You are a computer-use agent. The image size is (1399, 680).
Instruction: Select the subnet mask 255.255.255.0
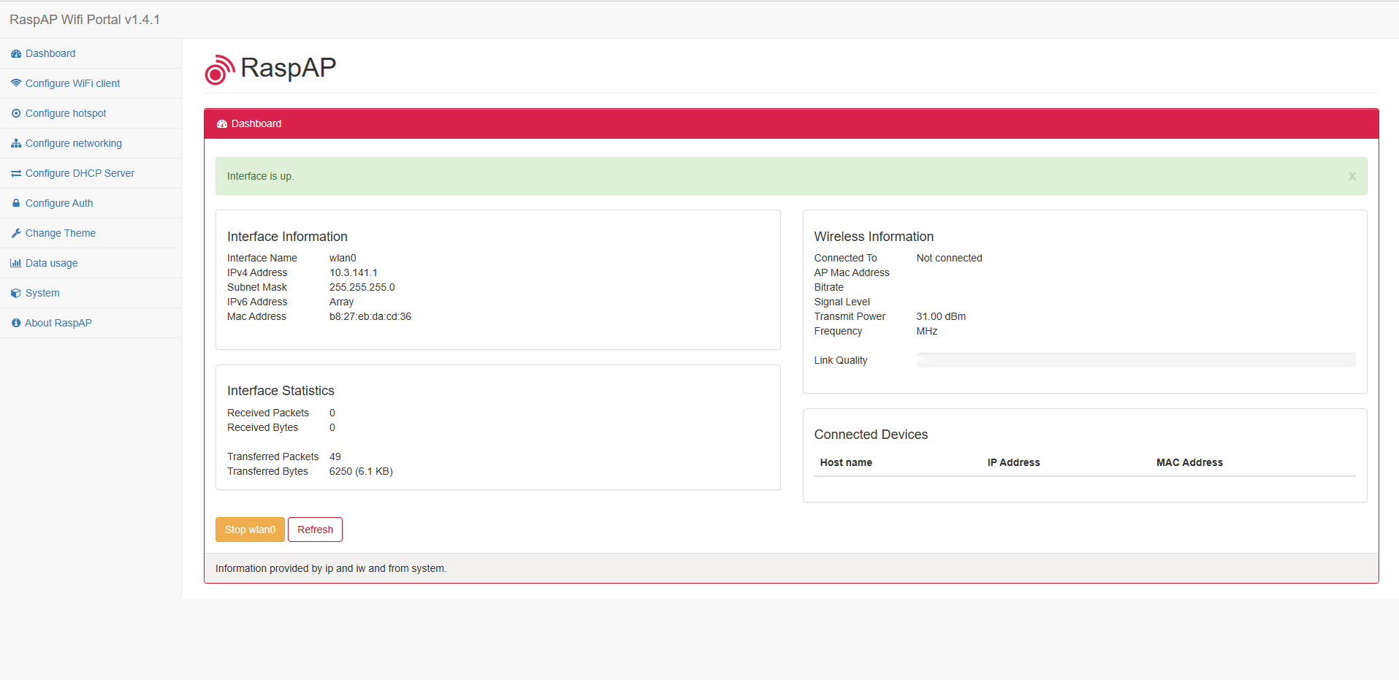[362, 287]
